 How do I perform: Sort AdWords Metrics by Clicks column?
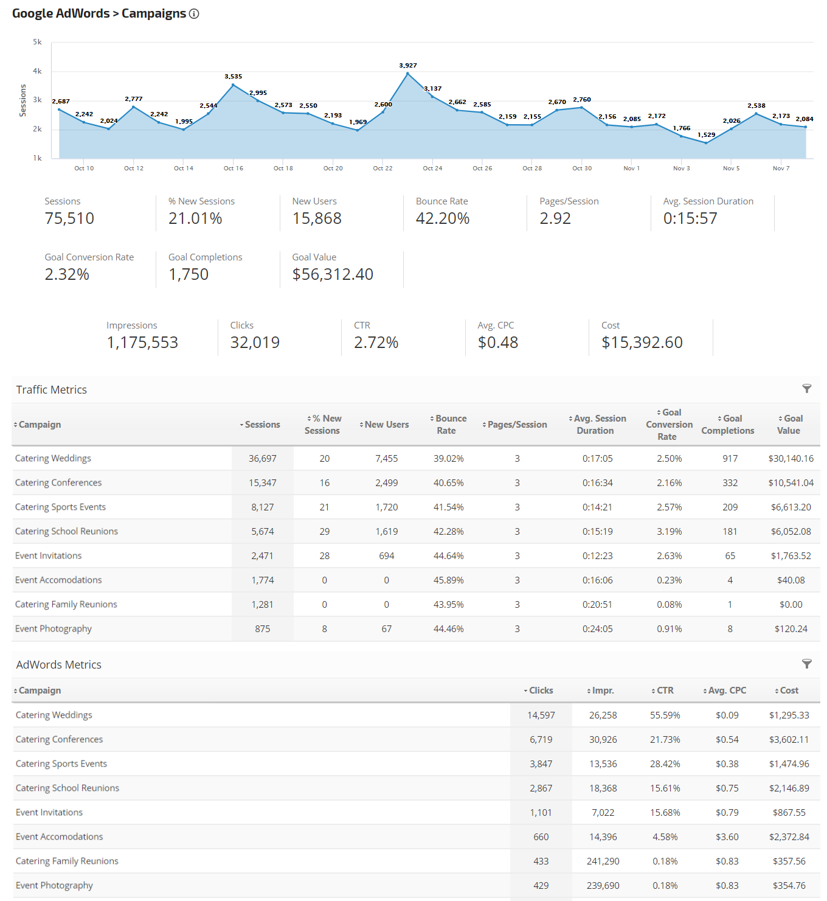click(x=540, y=691)
